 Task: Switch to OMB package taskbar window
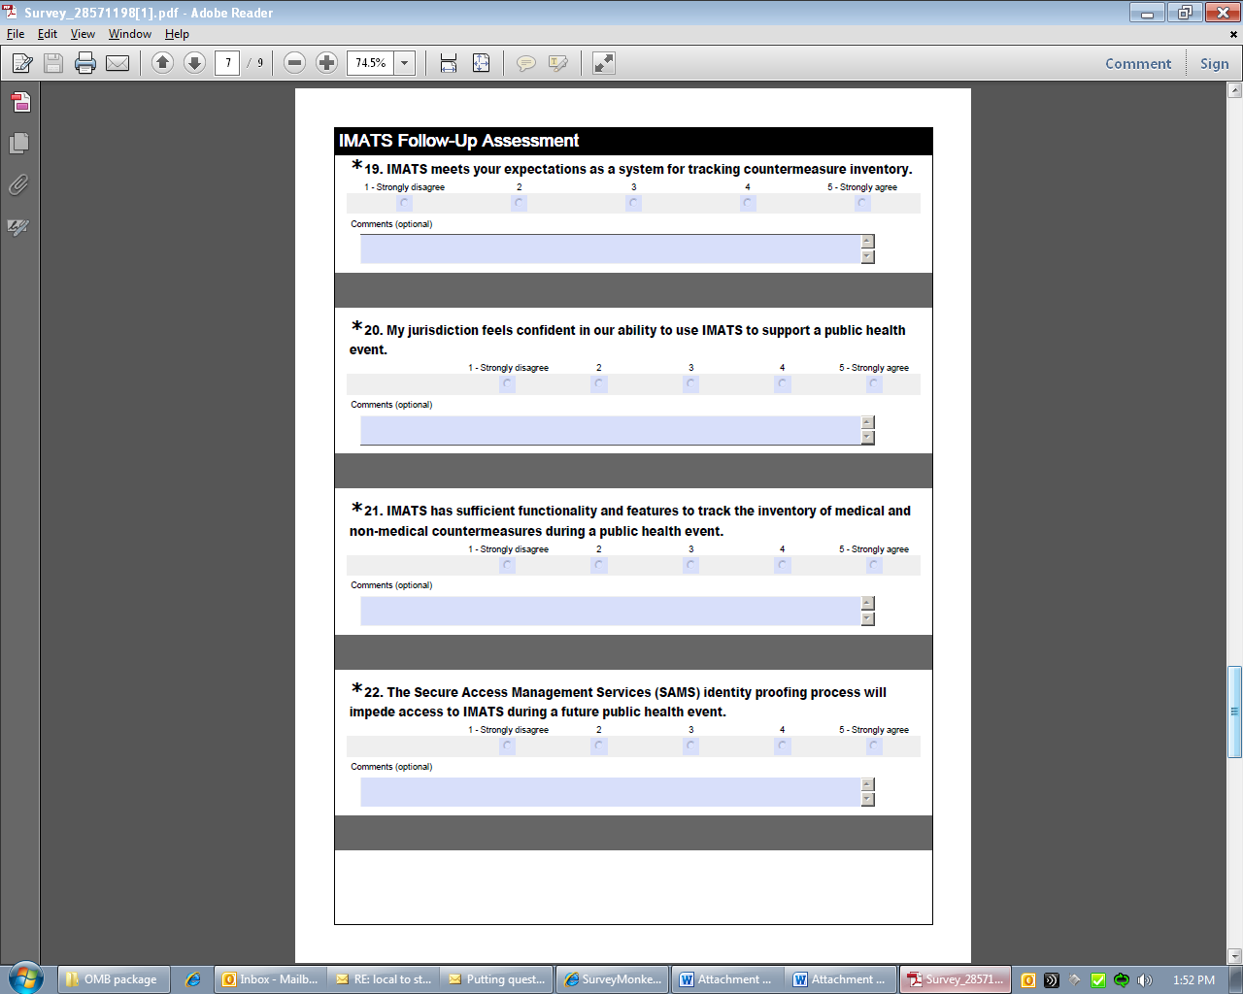point(114,979)
